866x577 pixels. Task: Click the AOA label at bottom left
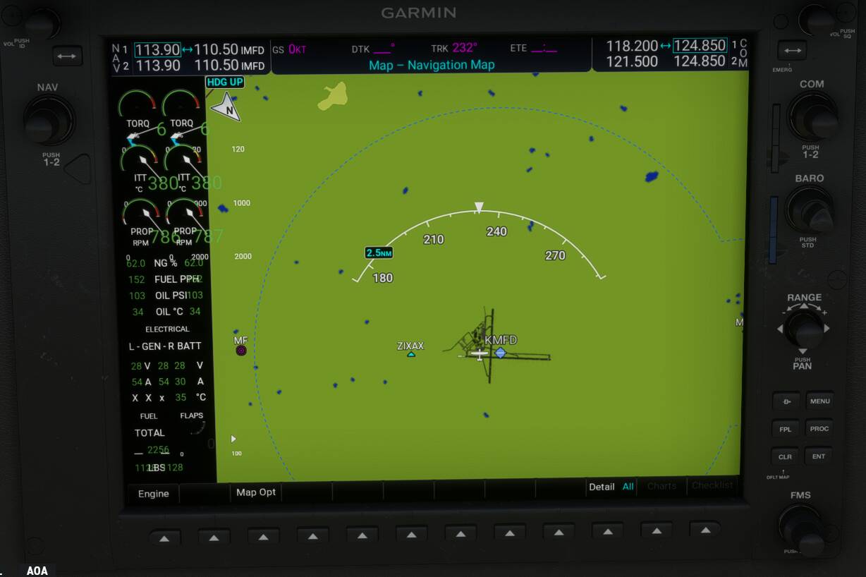click(x=37, y=571)
